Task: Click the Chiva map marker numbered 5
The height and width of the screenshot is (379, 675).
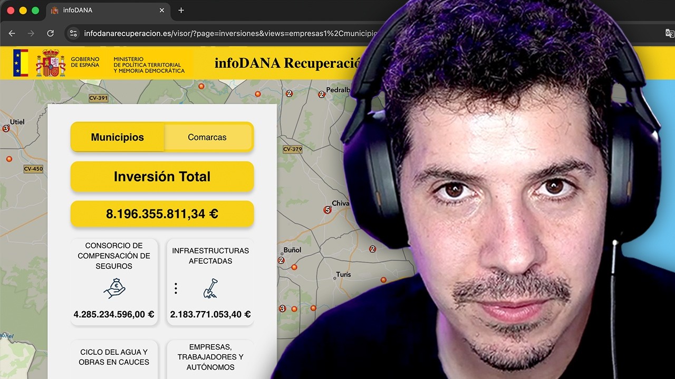Action: tap(327, 210)
